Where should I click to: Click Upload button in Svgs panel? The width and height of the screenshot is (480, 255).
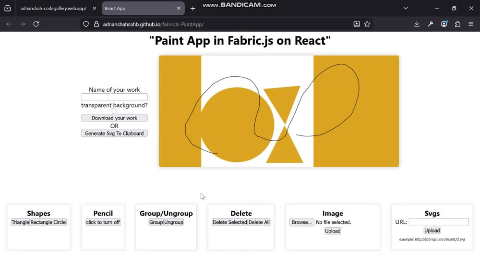click(x=432, y=231)
